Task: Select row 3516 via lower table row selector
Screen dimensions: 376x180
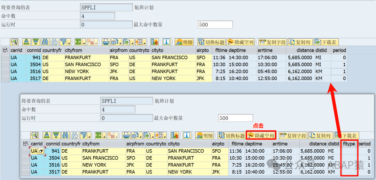Action: tap(26, 165)
